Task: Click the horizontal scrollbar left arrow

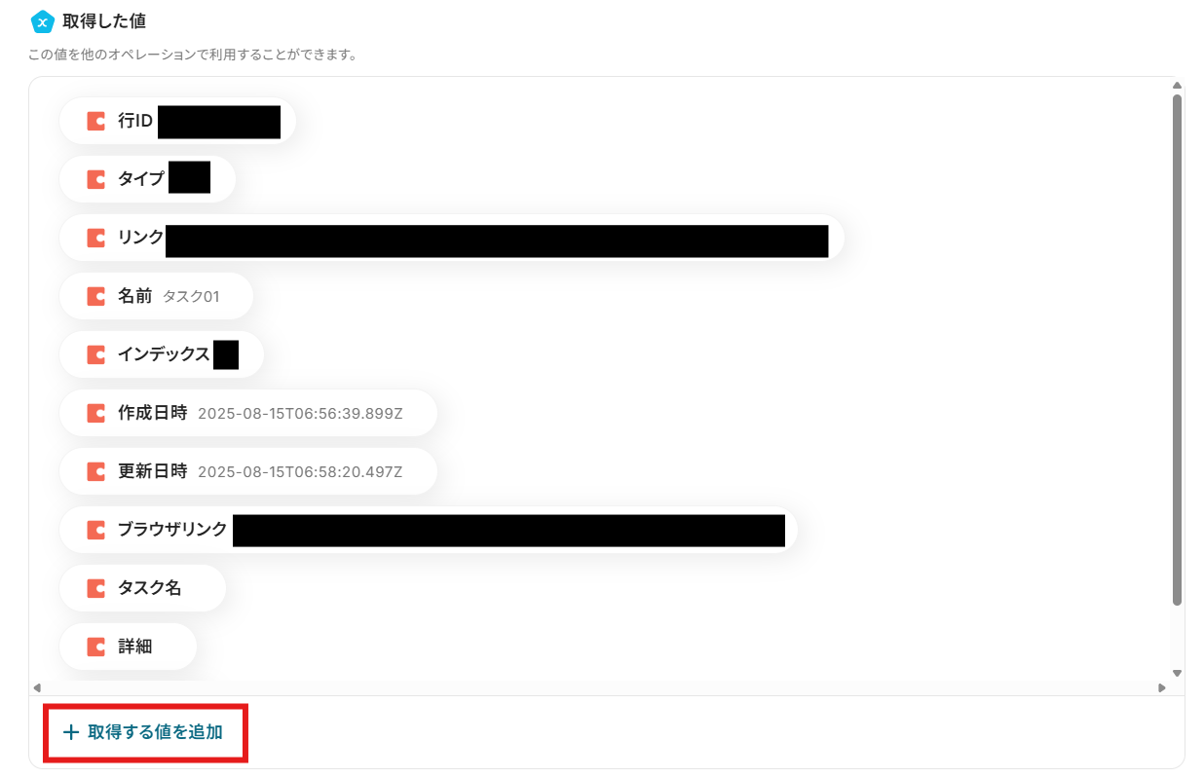Action: pyautogui.click(x=37, y=687)
